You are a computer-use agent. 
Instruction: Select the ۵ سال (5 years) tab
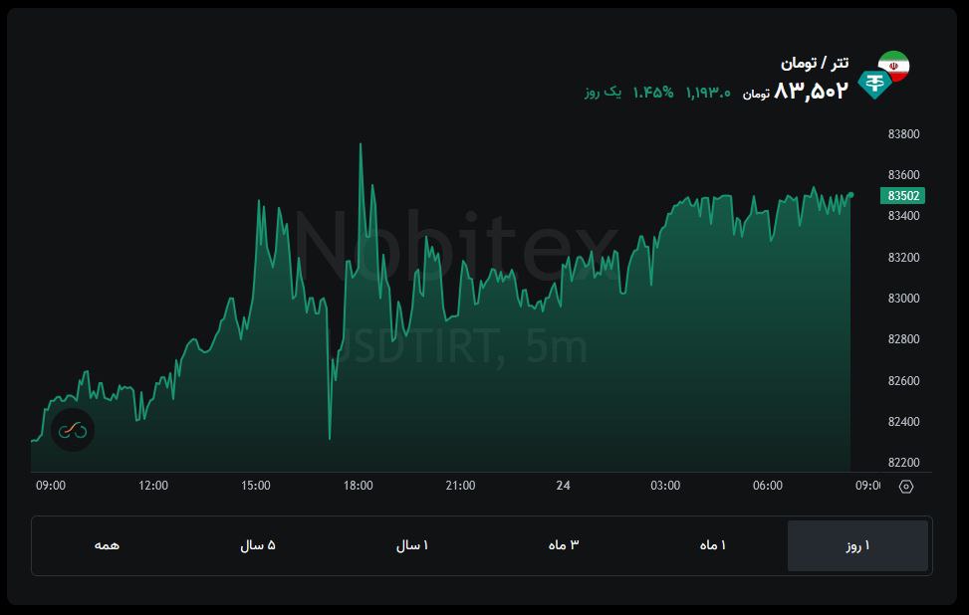(x=258, y=546)
